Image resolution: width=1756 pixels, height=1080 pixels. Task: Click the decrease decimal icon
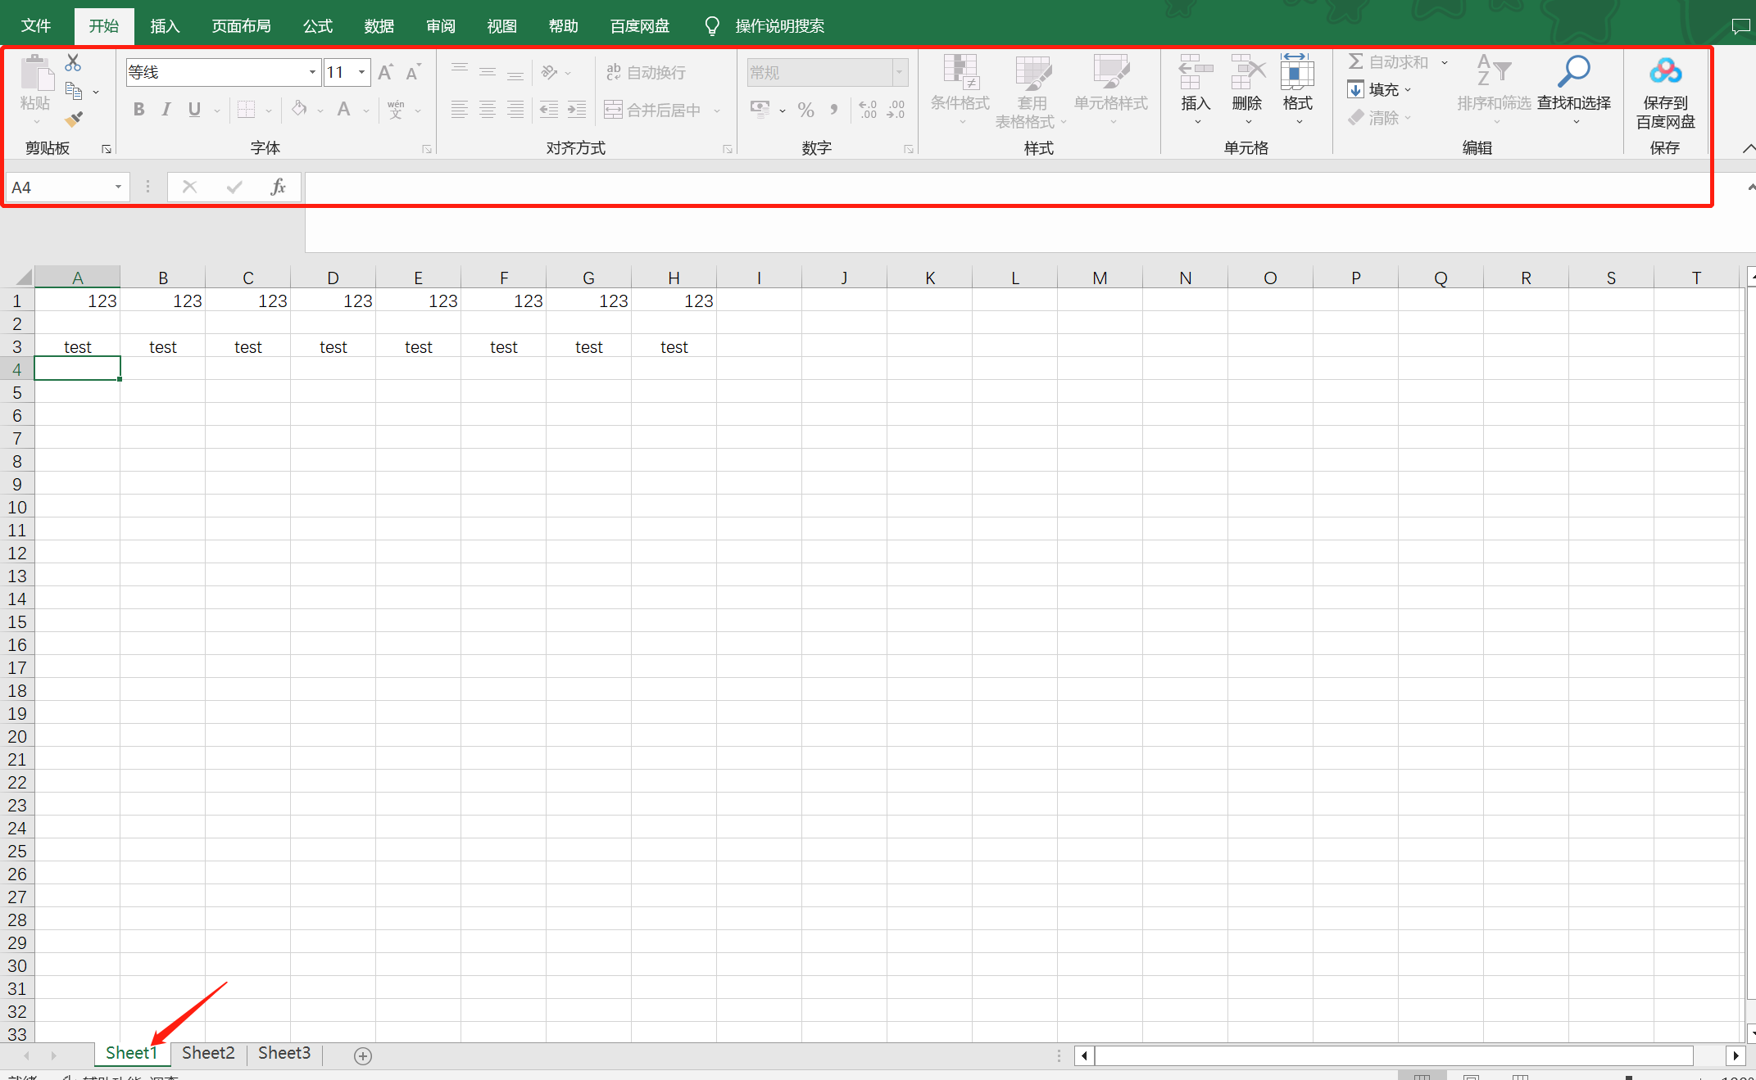click(896, 110)
